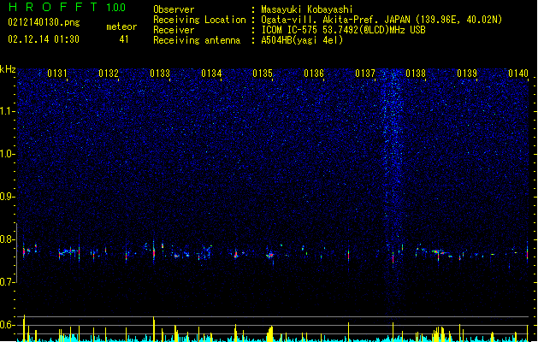Click the 0137 time marker
This screenshot has width=538, height=342.
(365, 74)
